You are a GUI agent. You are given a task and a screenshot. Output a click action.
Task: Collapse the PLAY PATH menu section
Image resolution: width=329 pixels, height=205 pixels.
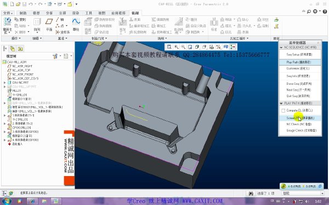pyautogui.click(x=281, y=103)
